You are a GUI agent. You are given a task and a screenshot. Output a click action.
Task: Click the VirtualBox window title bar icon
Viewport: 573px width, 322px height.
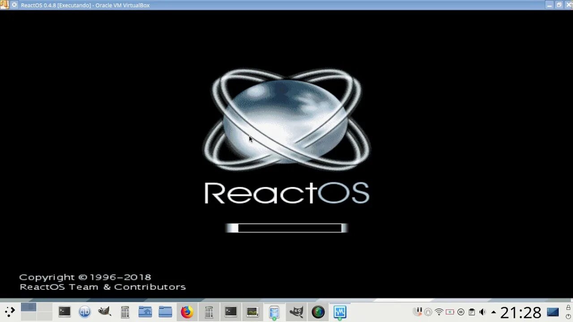click(4, 5)
